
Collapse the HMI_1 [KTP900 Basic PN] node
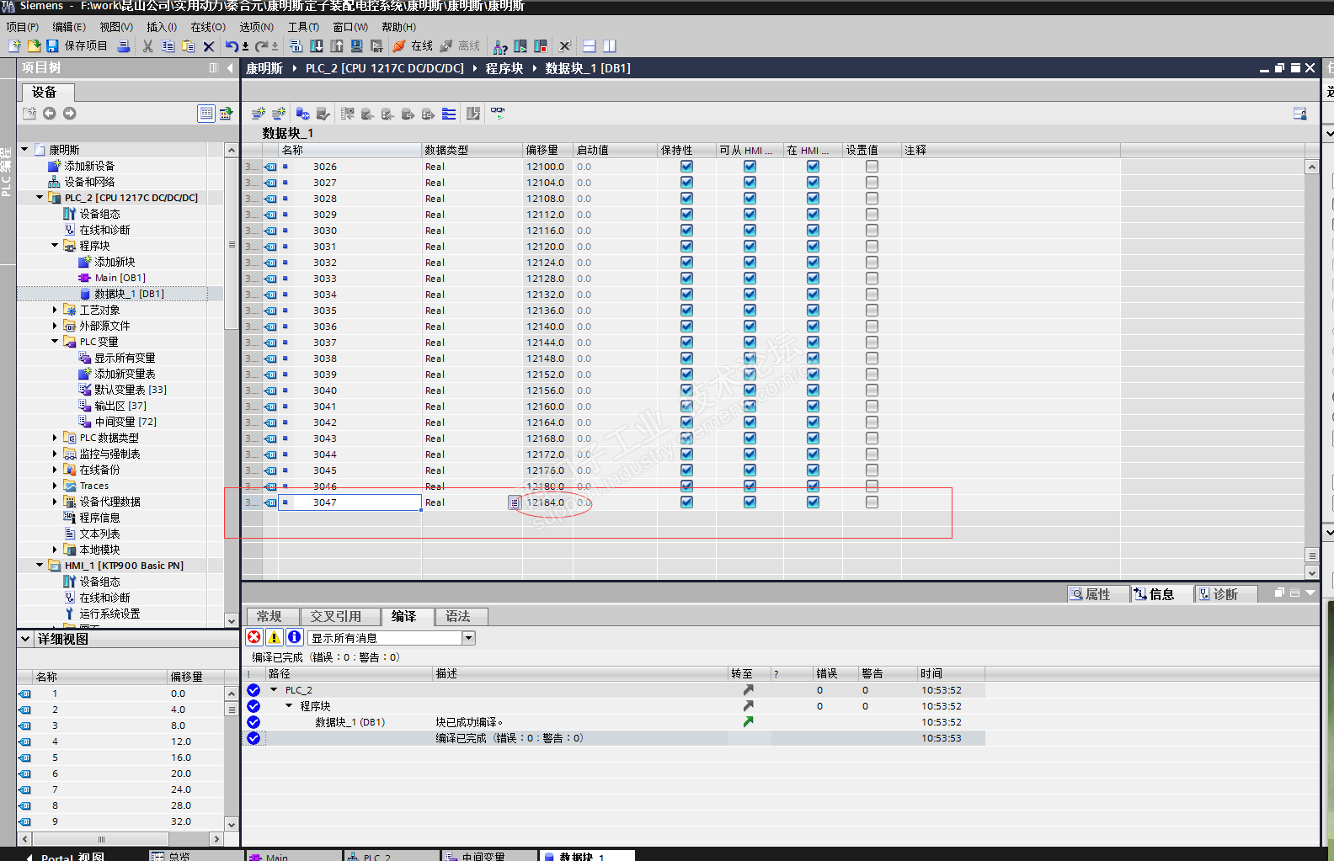[40, 566]
